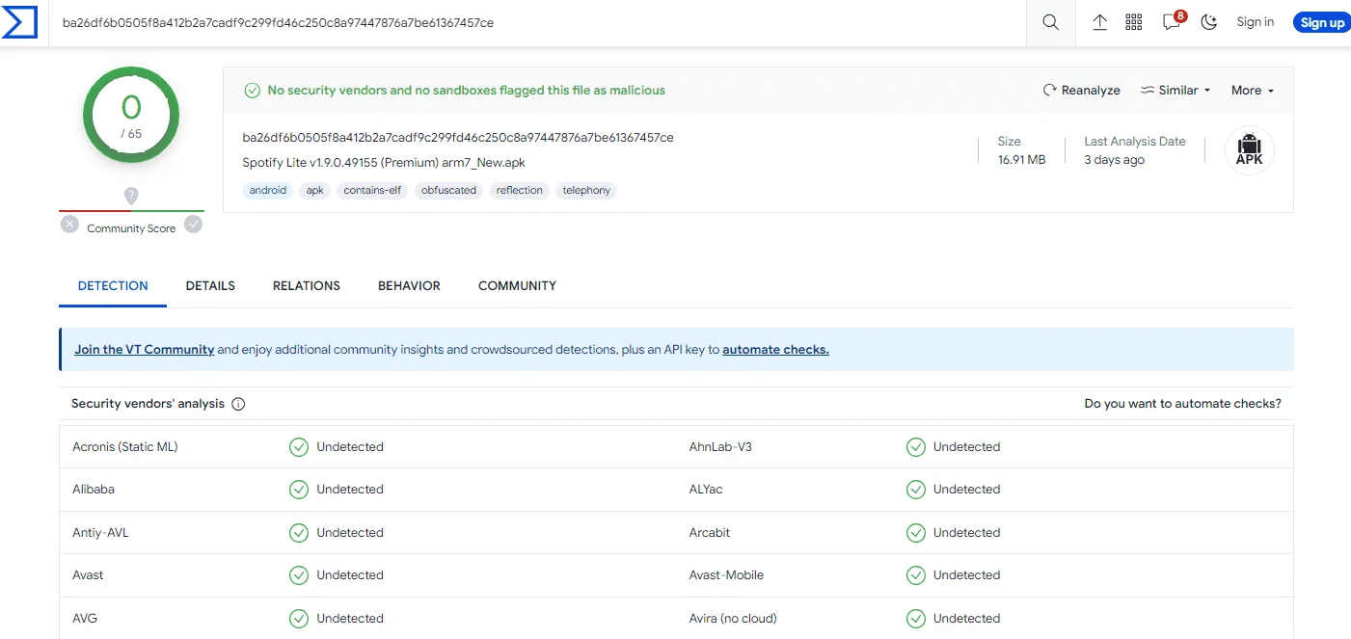1351x639 pixels.
Task: Select the DETECTION tab
Action: 113,286
